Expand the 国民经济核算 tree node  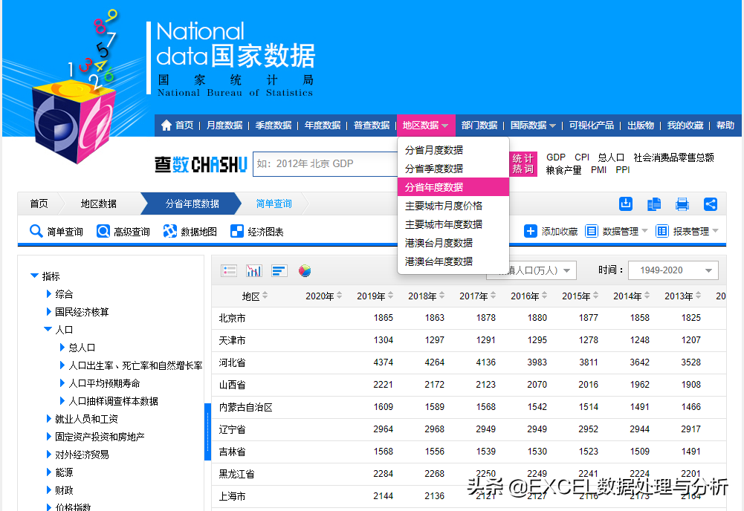(49, 311)
